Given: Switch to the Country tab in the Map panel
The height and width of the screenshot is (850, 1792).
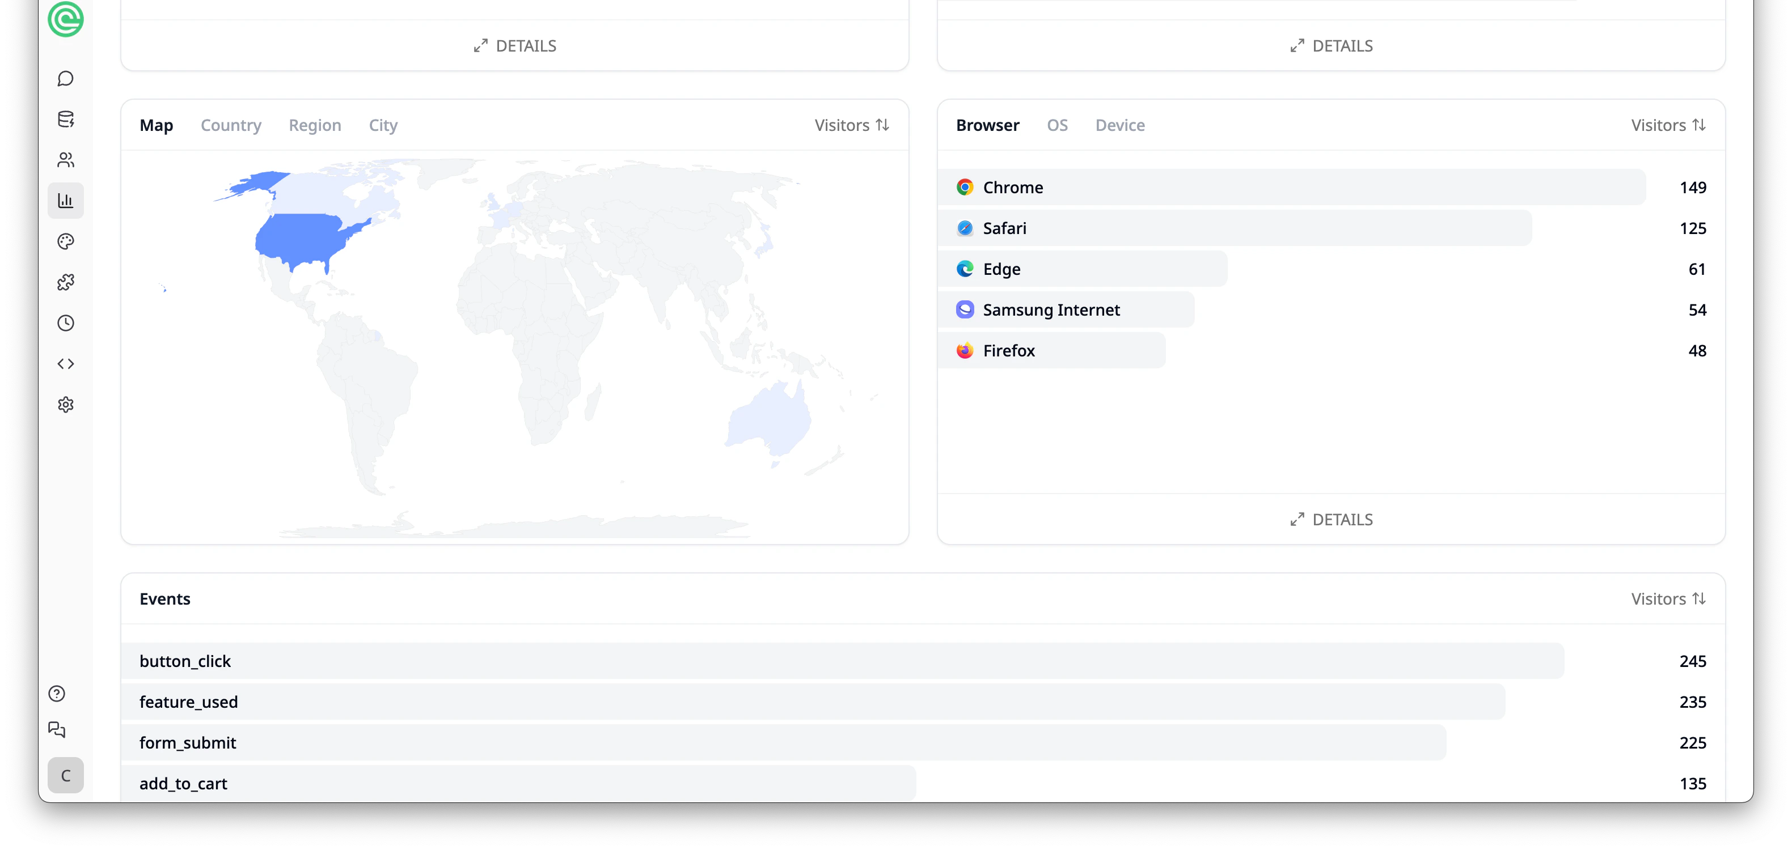Looking at the screenshot, I should [x=231, y=125].
